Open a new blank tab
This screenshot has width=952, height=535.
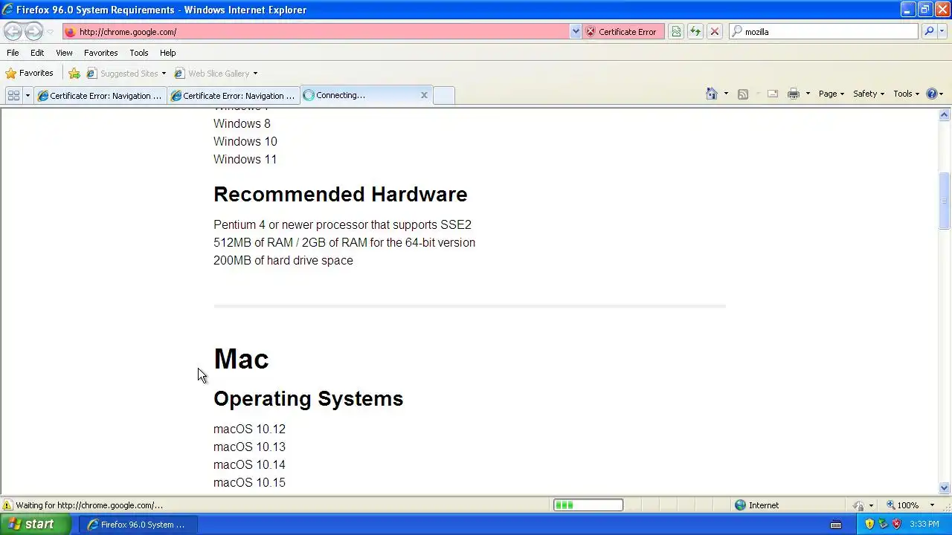(444, 95)
